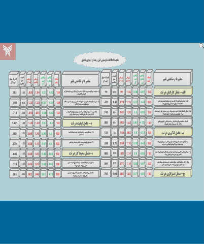Click the cell showing .670
This screenshot has width=204, height=244.
(14, 144)
